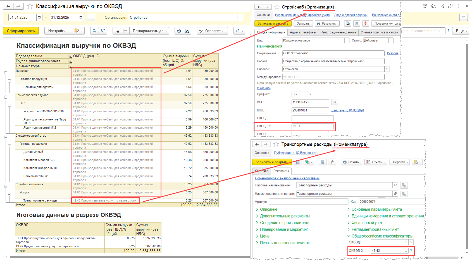This screenshot has width=472, height=263.
Task: Click the print icon in report toolbar
Action: 179,31
